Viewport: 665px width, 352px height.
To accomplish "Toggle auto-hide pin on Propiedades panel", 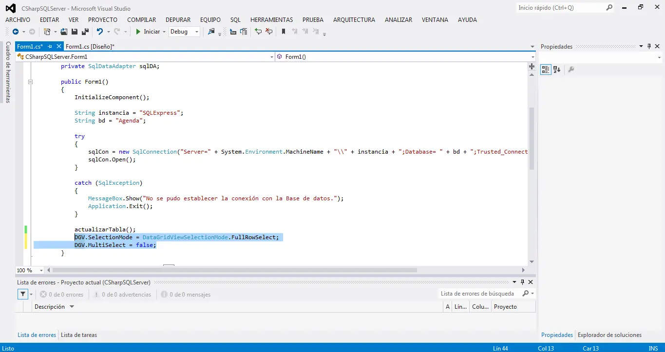I will [649, 47].
